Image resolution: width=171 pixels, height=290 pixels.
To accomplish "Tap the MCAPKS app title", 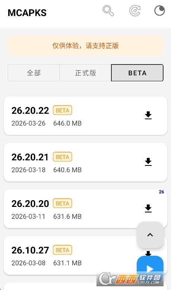I will pos(27,13).
